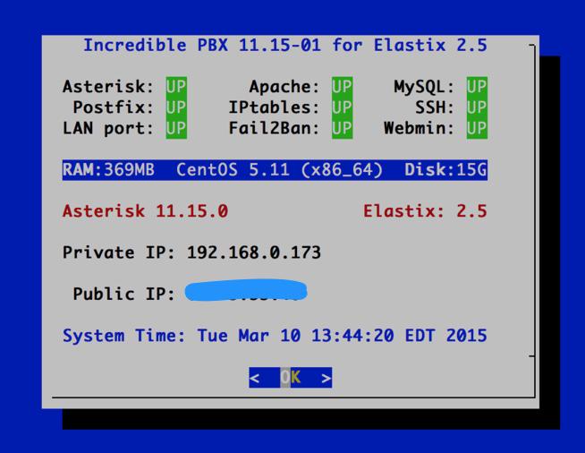The width and height of the screenshot is (585, 453).
Task: Select the 'MySQL:' service label
Action: point(424,87)
